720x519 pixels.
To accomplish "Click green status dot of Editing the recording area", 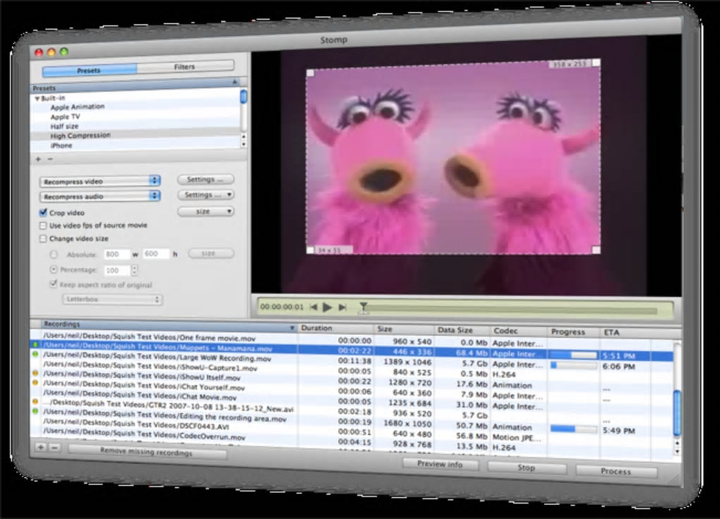I will point(35,411).
